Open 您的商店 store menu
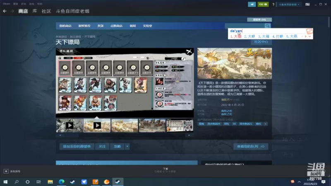 tap(65, 26)
